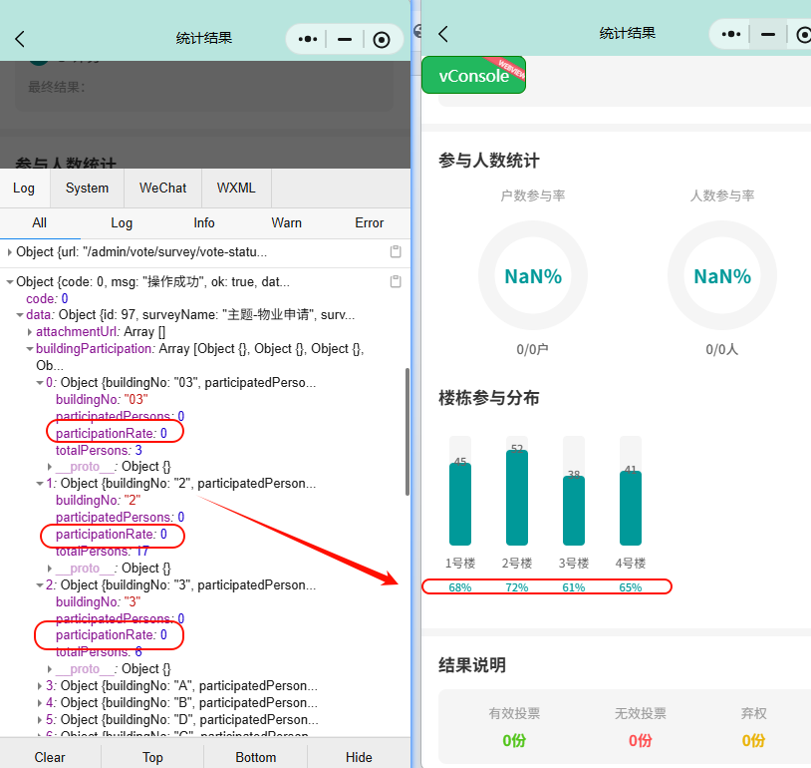The image size is (811, 768).
Task: Open the three-dots menu in the right panel capsule
Action: click(x=731, y=34)
